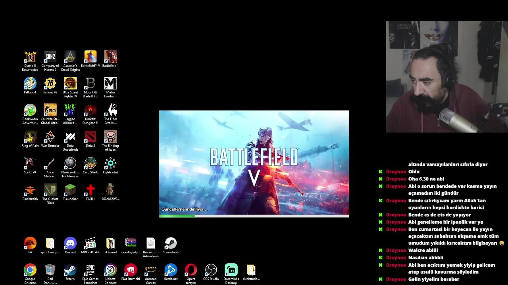
Task: Open Ring of Pain icon
Action: 30,139
